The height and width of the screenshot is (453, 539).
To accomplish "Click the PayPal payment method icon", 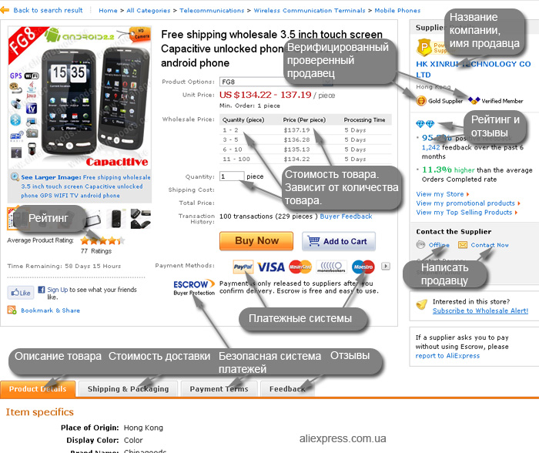I will 243,267.
